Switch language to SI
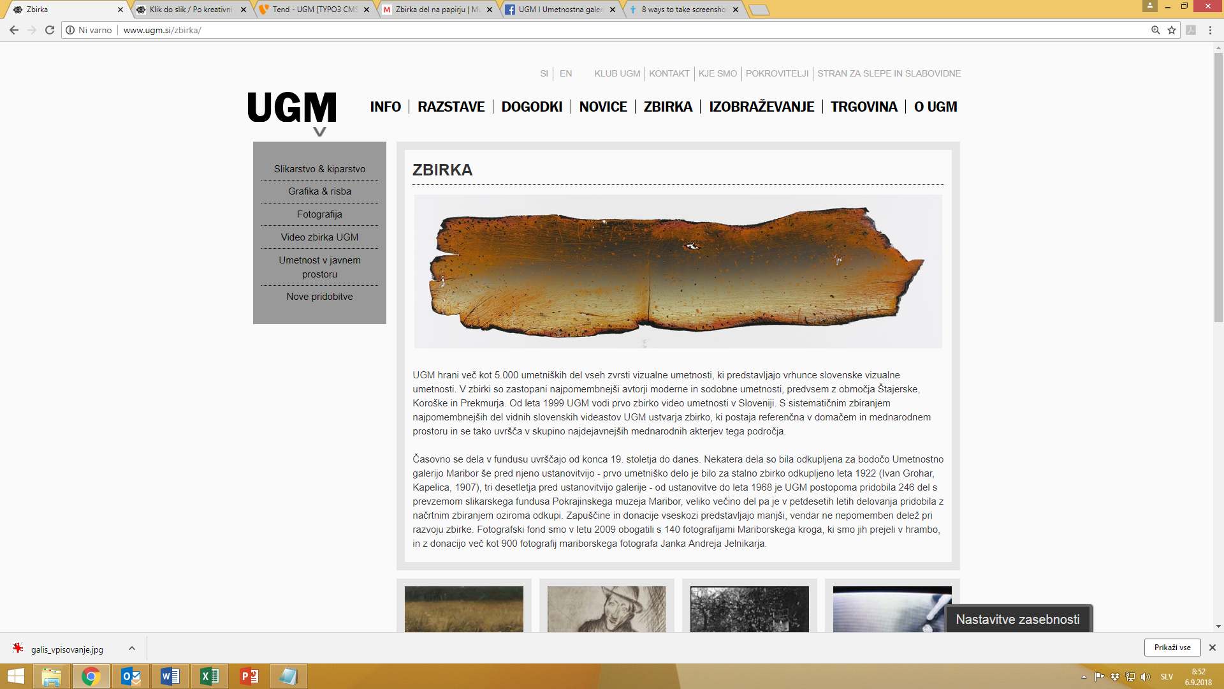This screenshot has height=689, width=1224. point(544,73)
